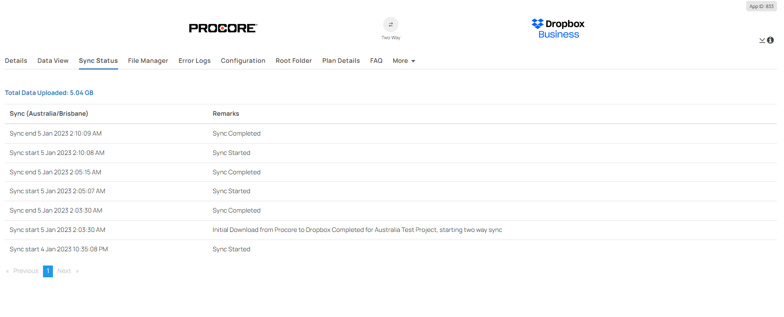Click Sync Started remark for 2:10:08 AM row
The image size is (784, 317).
232,153
